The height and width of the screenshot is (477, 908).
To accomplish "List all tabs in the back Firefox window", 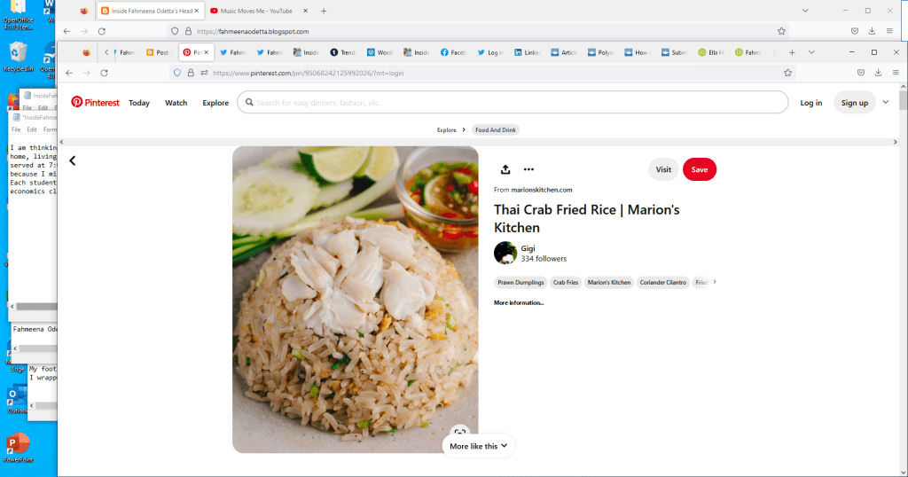I will coord(805,11).
